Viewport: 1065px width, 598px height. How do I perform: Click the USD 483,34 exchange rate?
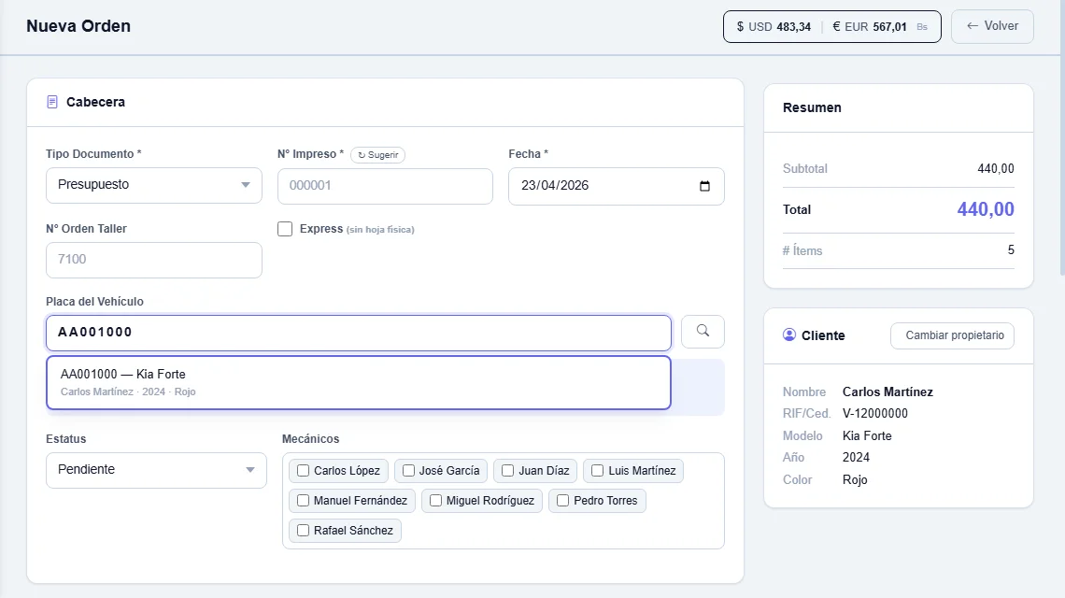tap(774, 27)
